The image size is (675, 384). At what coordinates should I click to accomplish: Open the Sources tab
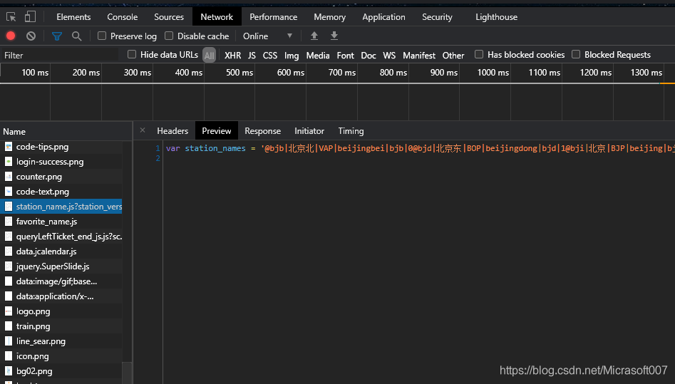[x=169, y=17]
